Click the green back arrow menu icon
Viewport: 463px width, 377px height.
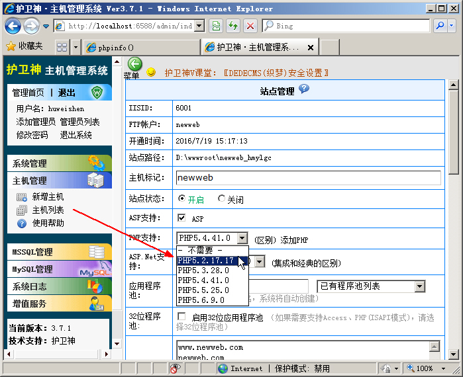tap(134, 64)
